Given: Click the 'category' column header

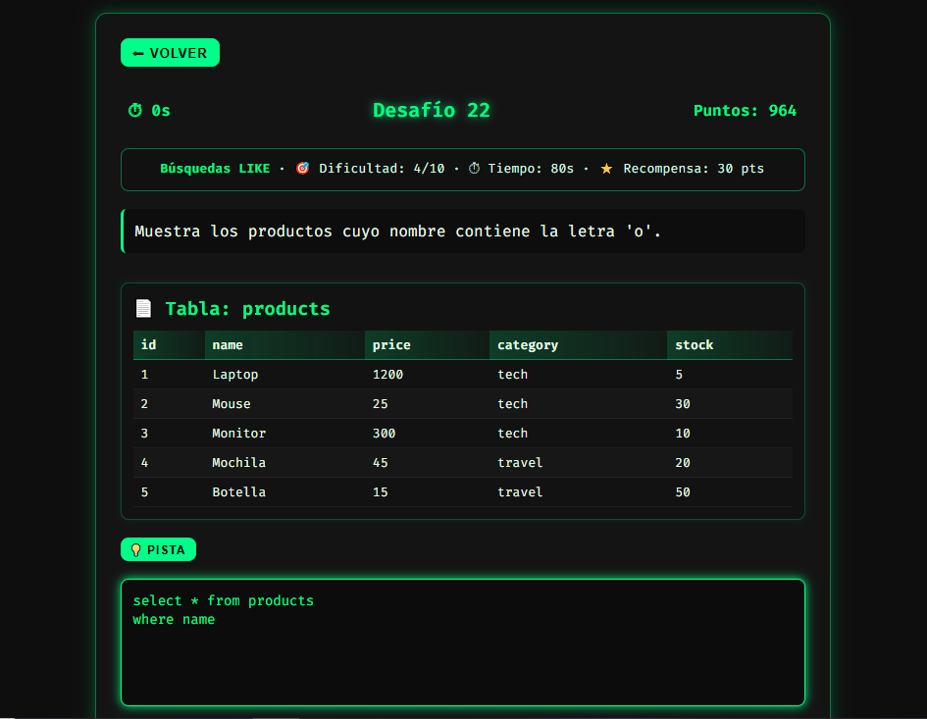Looking at the screenshot, I should tap(527, 345).
